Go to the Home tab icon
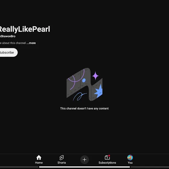 coord(39,158)
